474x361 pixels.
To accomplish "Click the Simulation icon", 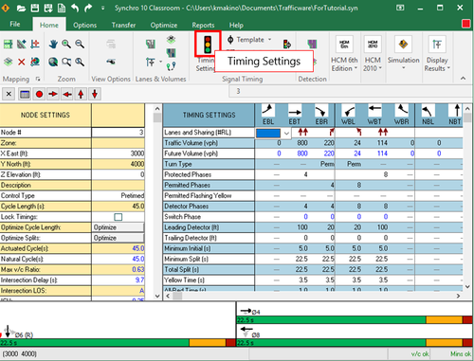I will coord(403,45).
